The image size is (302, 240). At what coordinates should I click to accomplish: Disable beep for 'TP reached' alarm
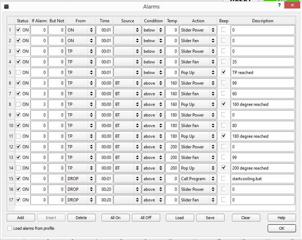click(223, 72)
